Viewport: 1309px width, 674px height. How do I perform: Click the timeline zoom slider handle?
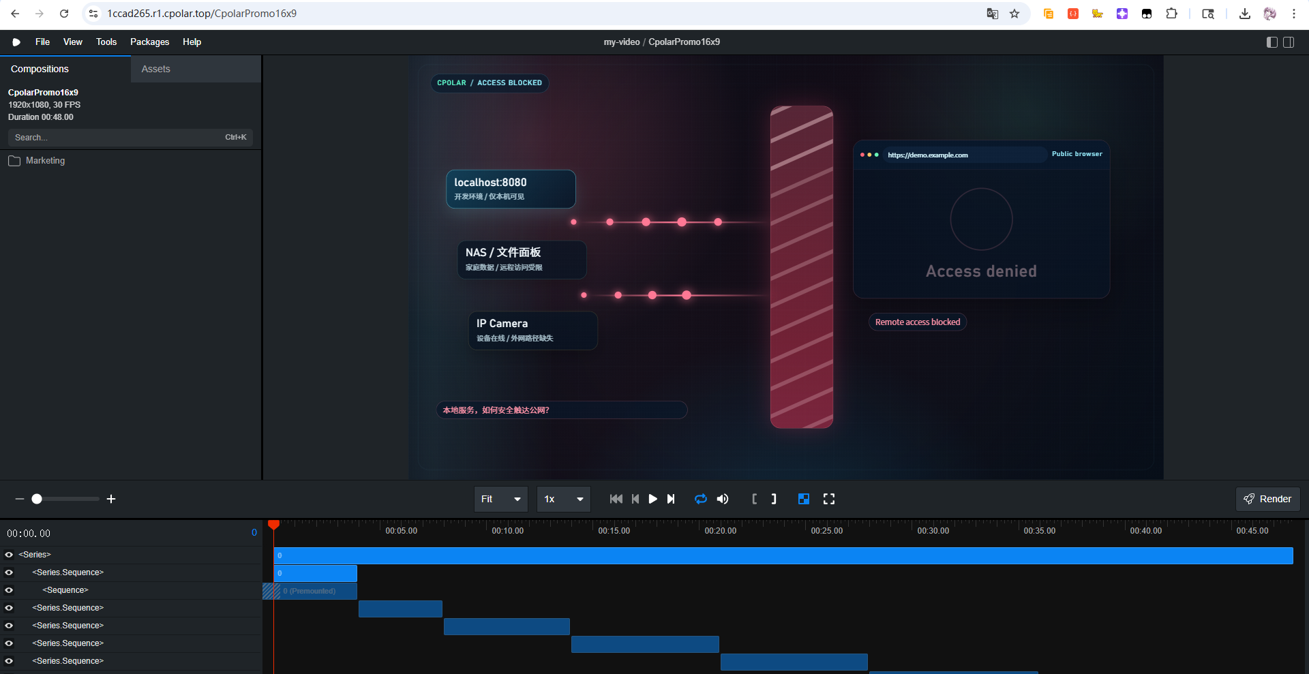click(x=37, y=499)
